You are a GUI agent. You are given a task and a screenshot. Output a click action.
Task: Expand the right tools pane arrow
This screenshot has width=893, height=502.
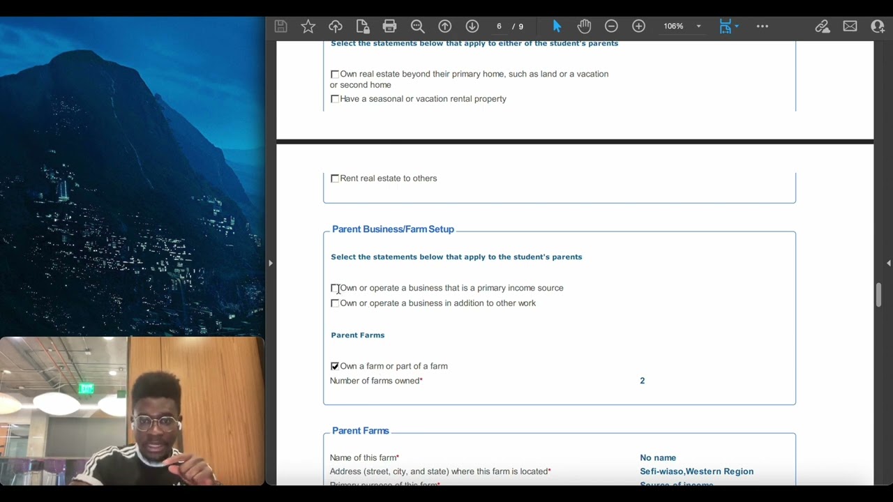pos(888,263)
